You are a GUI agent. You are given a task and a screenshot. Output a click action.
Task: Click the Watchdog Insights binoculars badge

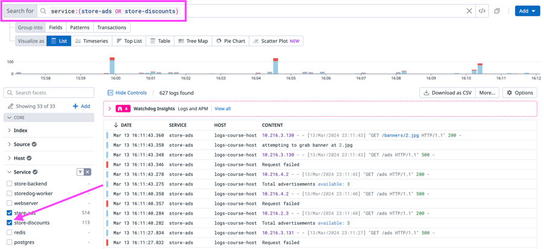pyautogui.click(x=123, y=109)
